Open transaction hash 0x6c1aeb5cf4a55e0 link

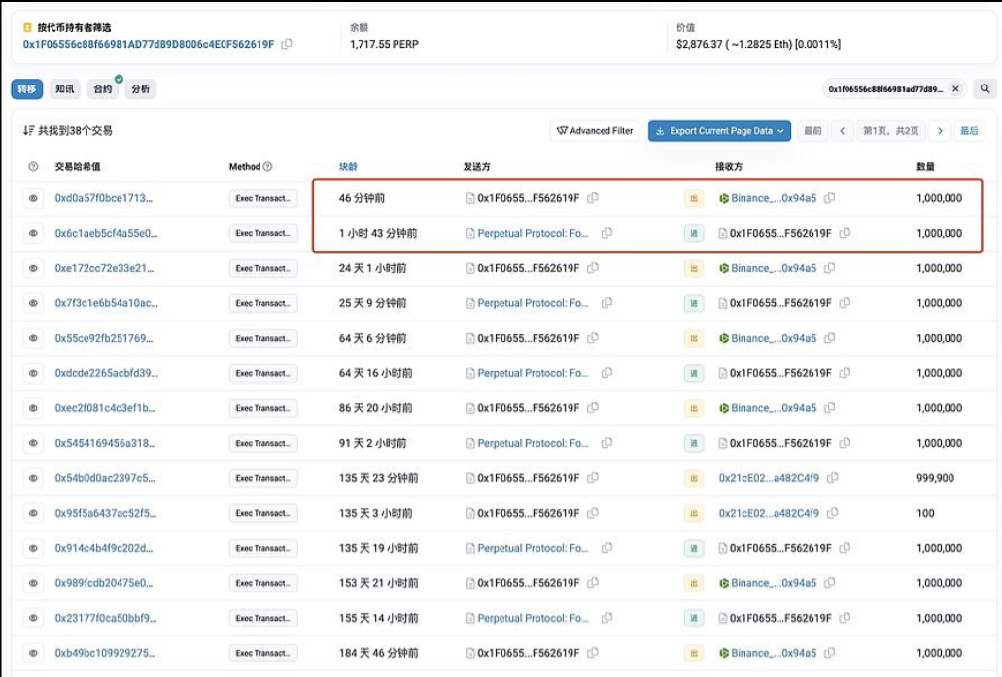pyautogui.click(x=105, y=233)
